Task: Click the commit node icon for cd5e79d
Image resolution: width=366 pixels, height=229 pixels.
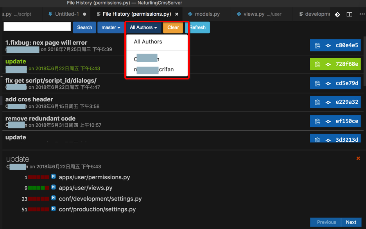Action: [x=328, y=83]
